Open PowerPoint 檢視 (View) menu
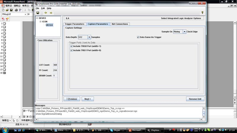The height and width of the screenshot is (133, 237). [x=25, y=6]
